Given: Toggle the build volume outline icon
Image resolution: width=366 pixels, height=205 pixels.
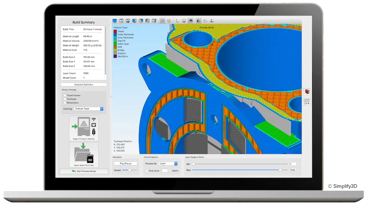Looking at the screenshot, I should coord(184,21).
